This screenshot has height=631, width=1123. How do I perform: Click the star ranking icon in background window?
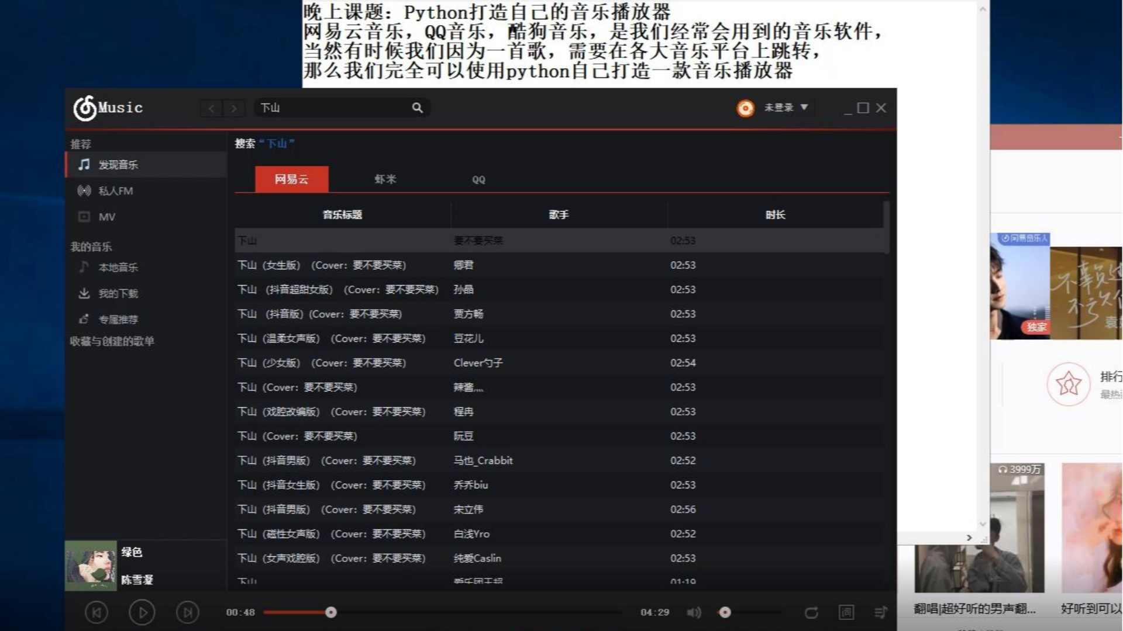[x=1069, y=384]
